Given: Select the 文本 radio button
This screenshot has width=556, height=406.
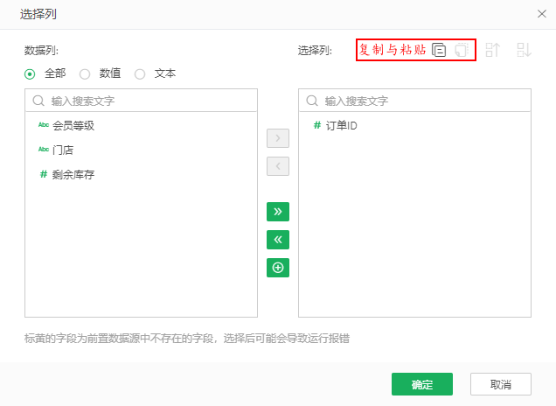Looking at the screenshot, I should coord(140,74).
